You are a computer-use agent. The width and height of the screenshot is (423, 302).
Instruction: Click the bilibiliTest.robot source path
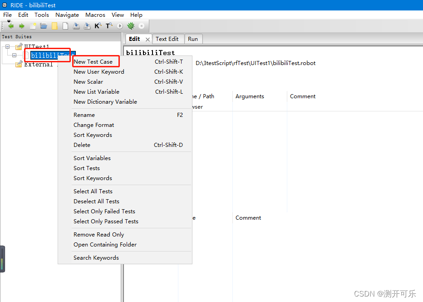click(x=256, y=63)
